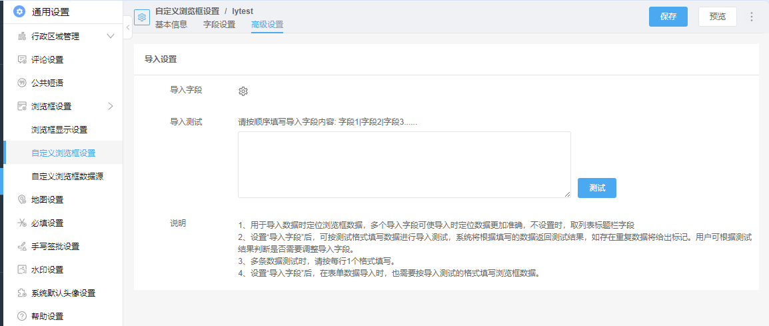Click the 导入字段 label
769x326 pixels.
(186, 90)
